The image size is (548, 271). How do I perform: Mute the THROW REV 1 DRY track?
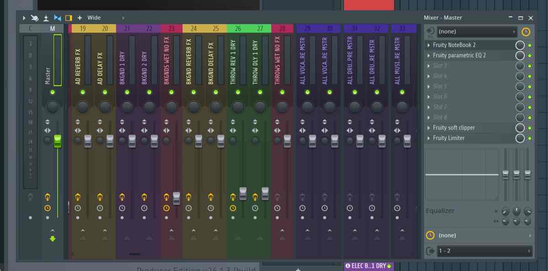click(x=238, y=92)
